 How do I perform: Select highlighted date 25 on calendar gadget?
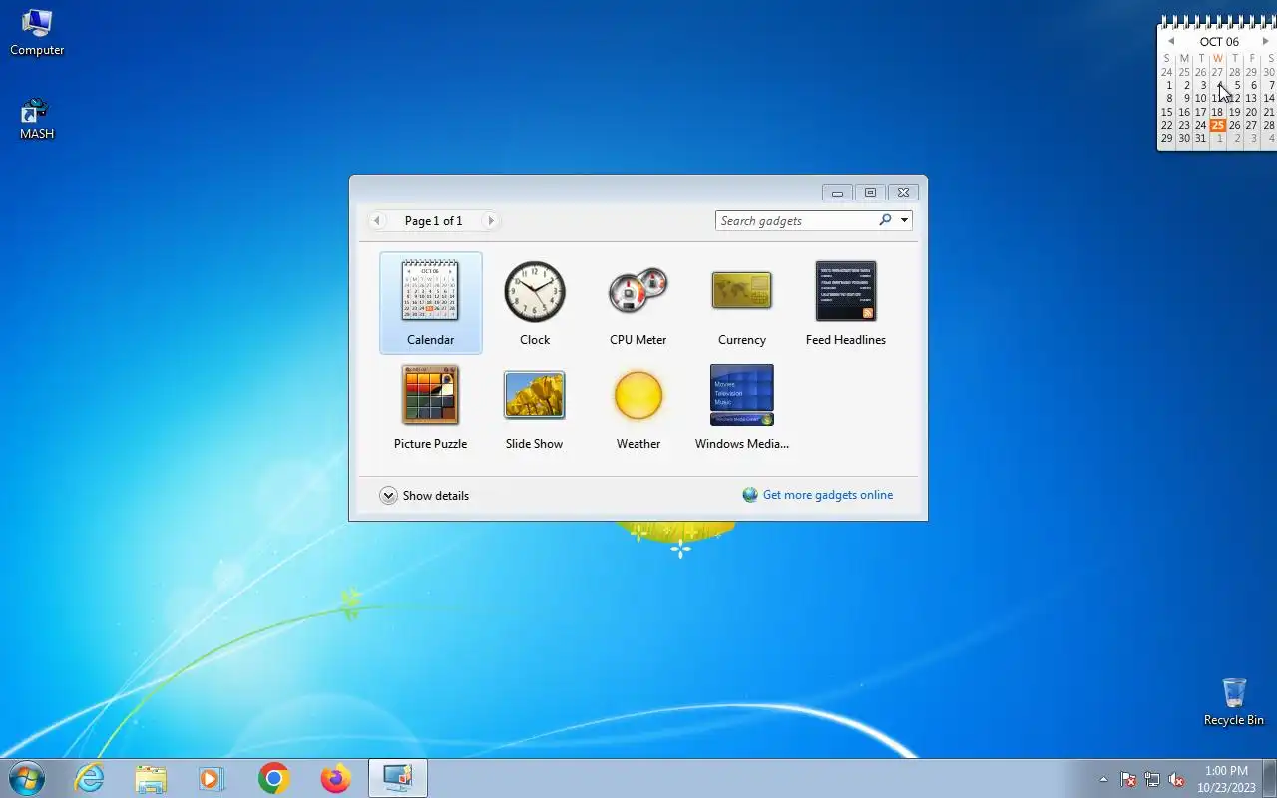coord(1217,125)
